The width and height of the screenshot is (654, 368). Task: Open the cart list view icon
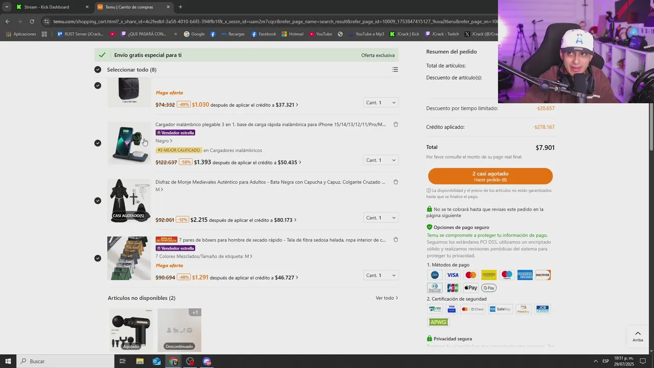coord(395,70)
